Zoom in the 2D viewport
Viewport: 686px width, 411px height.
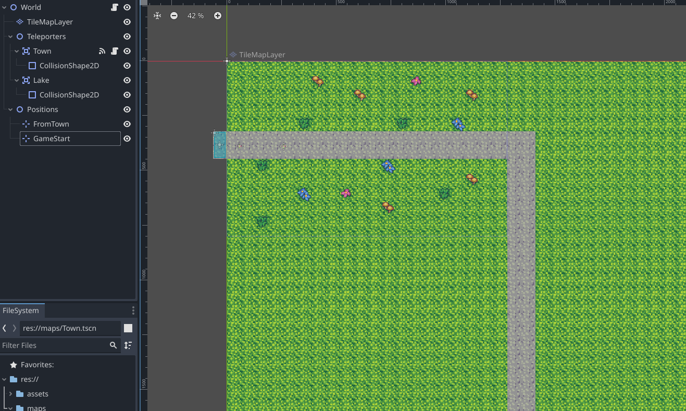[x=218, y=16]
